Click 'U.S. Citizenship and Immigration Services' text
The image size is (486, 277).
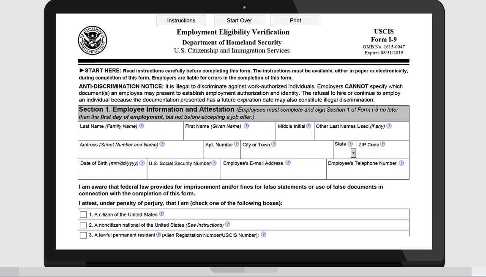232,51
